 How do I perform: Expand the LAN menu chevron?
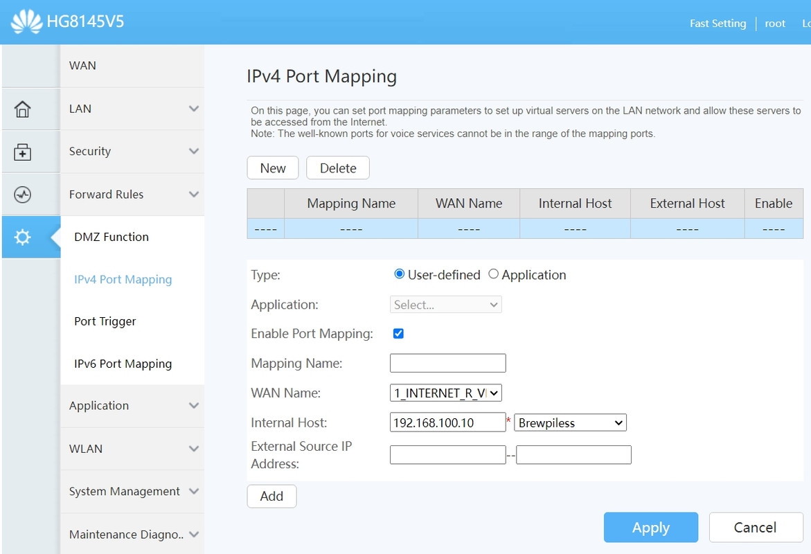tap(194, 109)
